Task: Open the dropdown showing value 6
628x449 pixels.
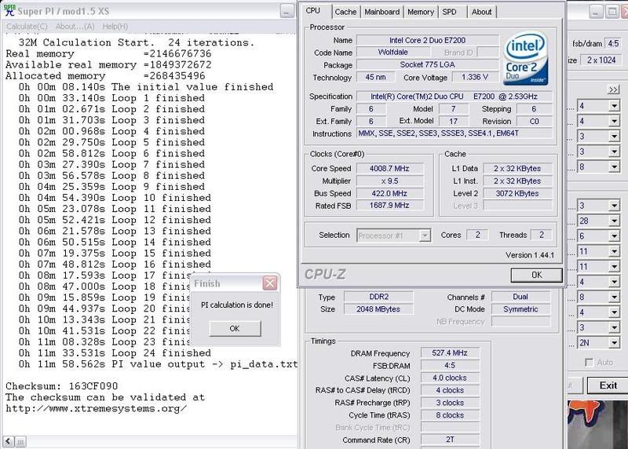Action: pos(600,236)
